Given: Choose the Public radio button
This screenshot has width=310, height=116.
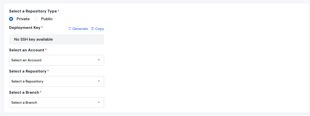Looking at the screenshot, I should tap(36, 19).
